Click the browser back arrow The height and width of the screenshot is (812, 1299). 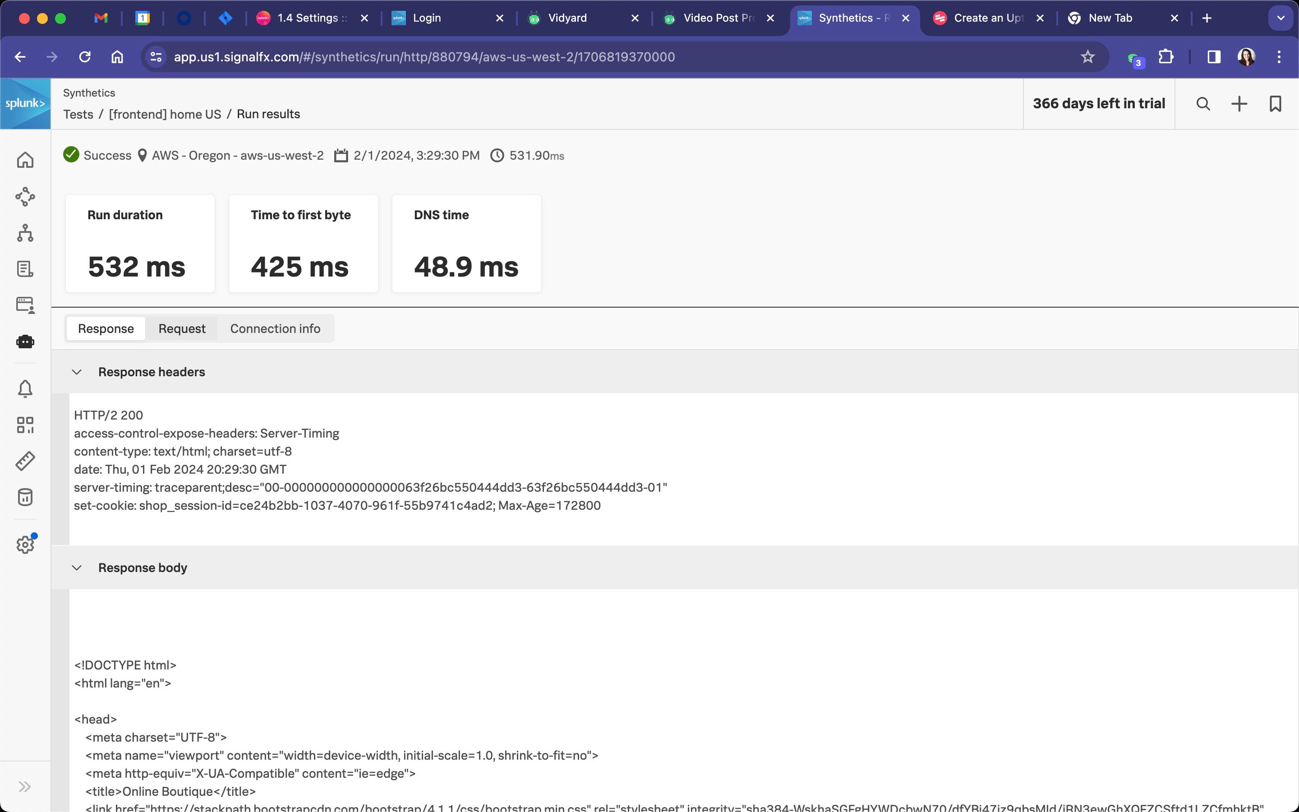pyautogui.click(x=20, y=57)
